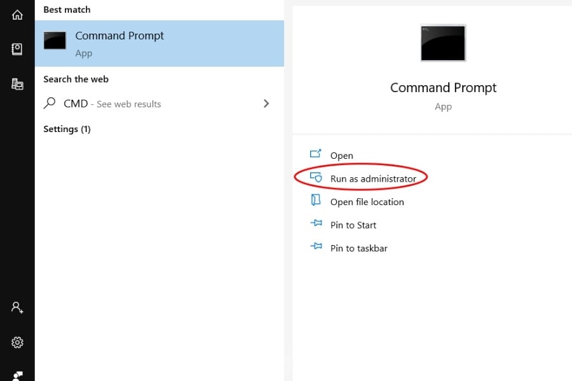The height and width of the screenshot is (381, 572).
Task: Select the large Command Prompt preview thumbnail
Action: (443, 43)
